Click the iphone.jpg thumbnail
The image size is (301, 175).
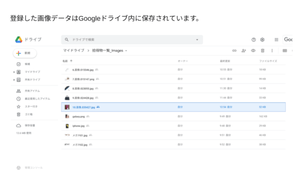tap(67, 126)
